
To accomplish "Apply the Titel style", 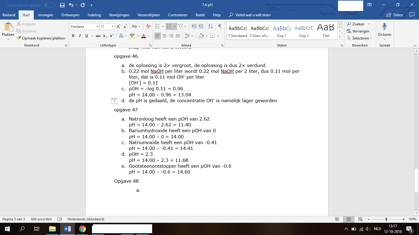I will point(326,31).
